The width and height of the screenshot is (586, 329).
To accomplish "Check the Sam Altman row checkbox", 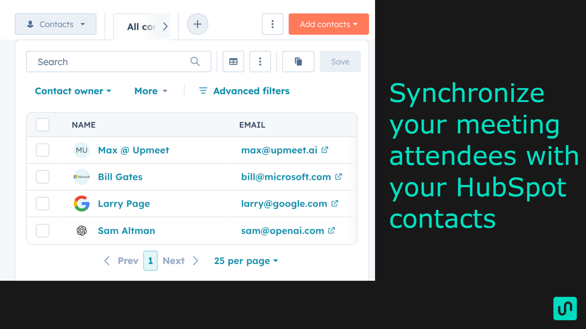I will click(x=42, y=231).
